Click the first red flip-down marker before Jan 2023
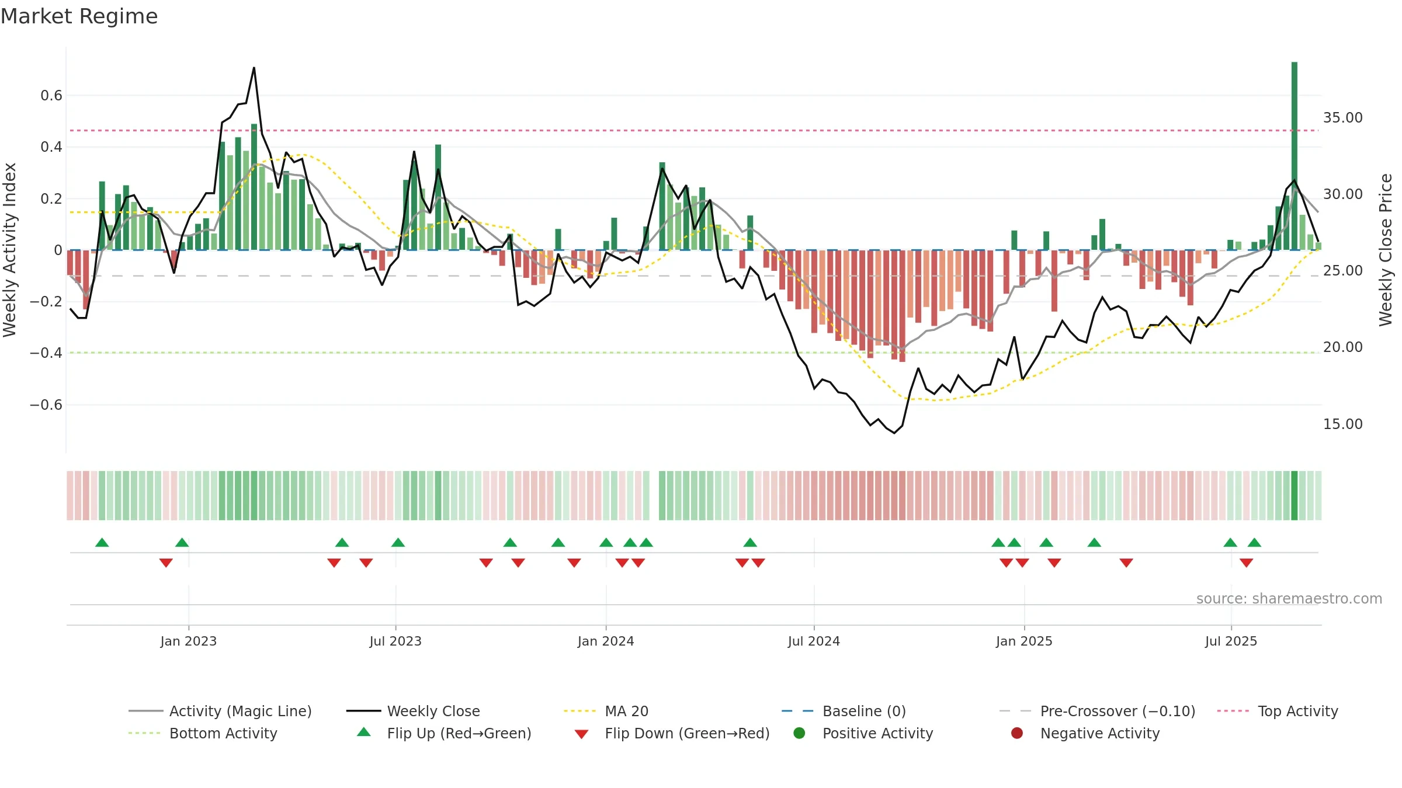 (x=166, y=563)
